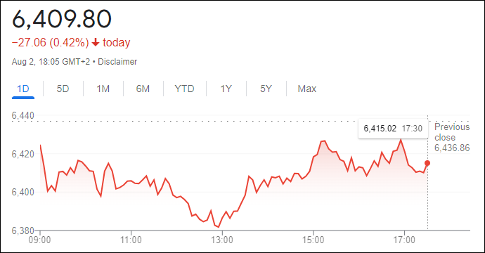This screenshot has height=253, width=485.
Task: Click the red dot chart marker
Action: (427, 163)
